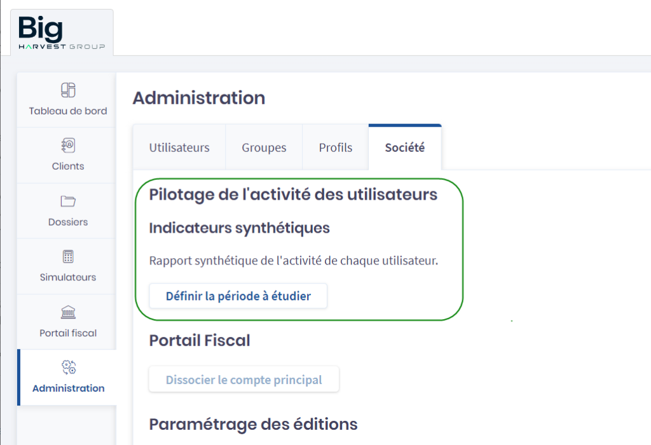Open the Groupes tab
651x445 pixels.
(264, 147)
